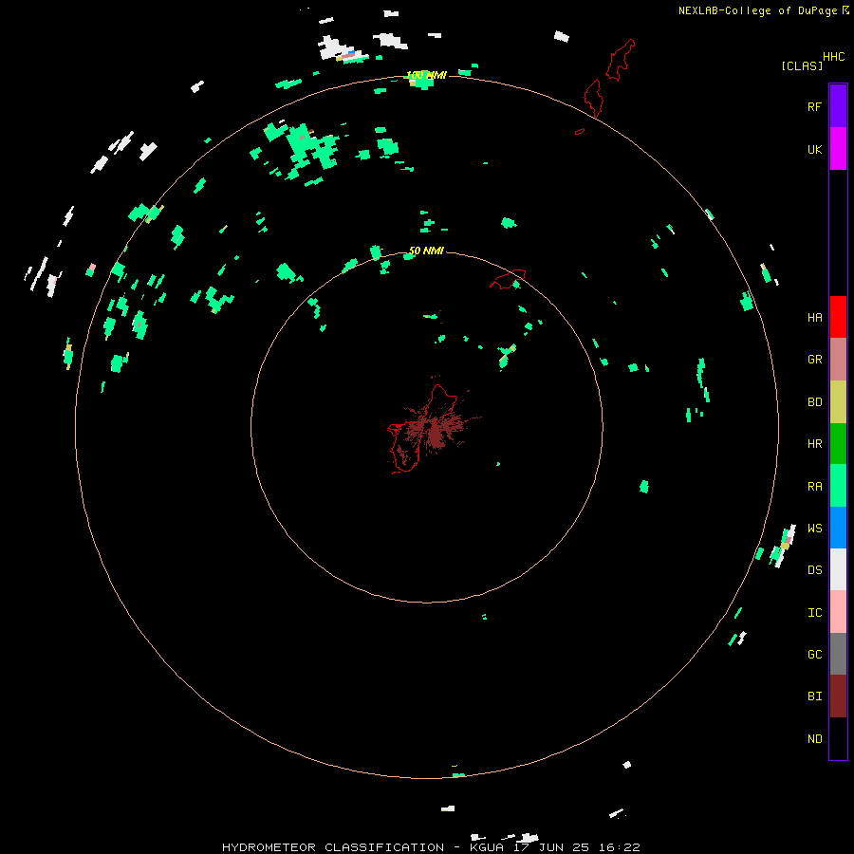Click the IC legend label
Screen dimensions: 854x854
pos(815,613)
